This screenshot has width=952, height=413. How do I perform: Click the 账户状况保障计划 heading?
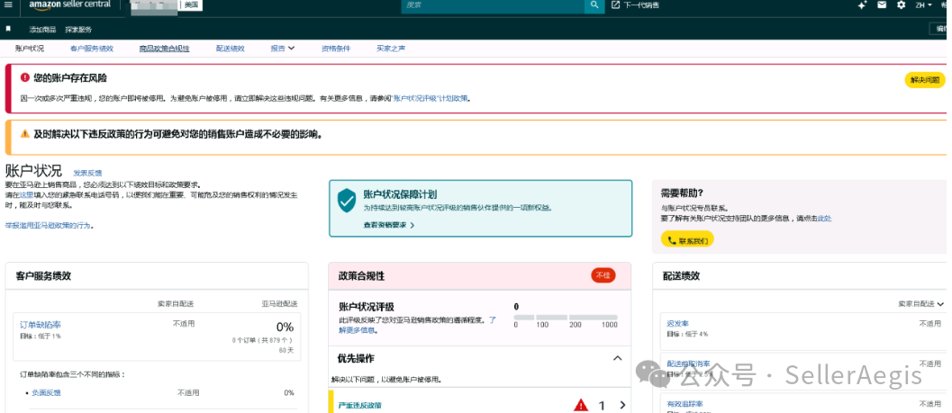point(400,194)
